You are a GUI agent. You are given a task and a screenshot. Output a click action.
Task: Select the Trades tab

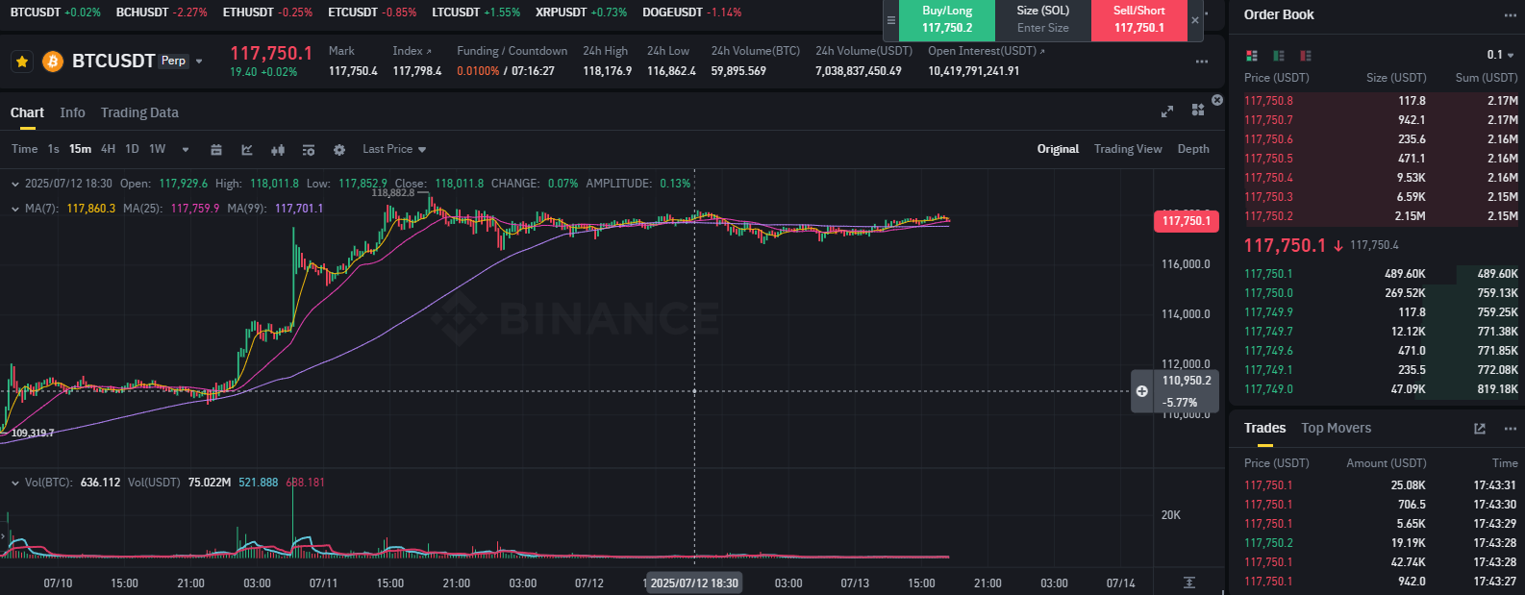click(x=1264, y=429)
